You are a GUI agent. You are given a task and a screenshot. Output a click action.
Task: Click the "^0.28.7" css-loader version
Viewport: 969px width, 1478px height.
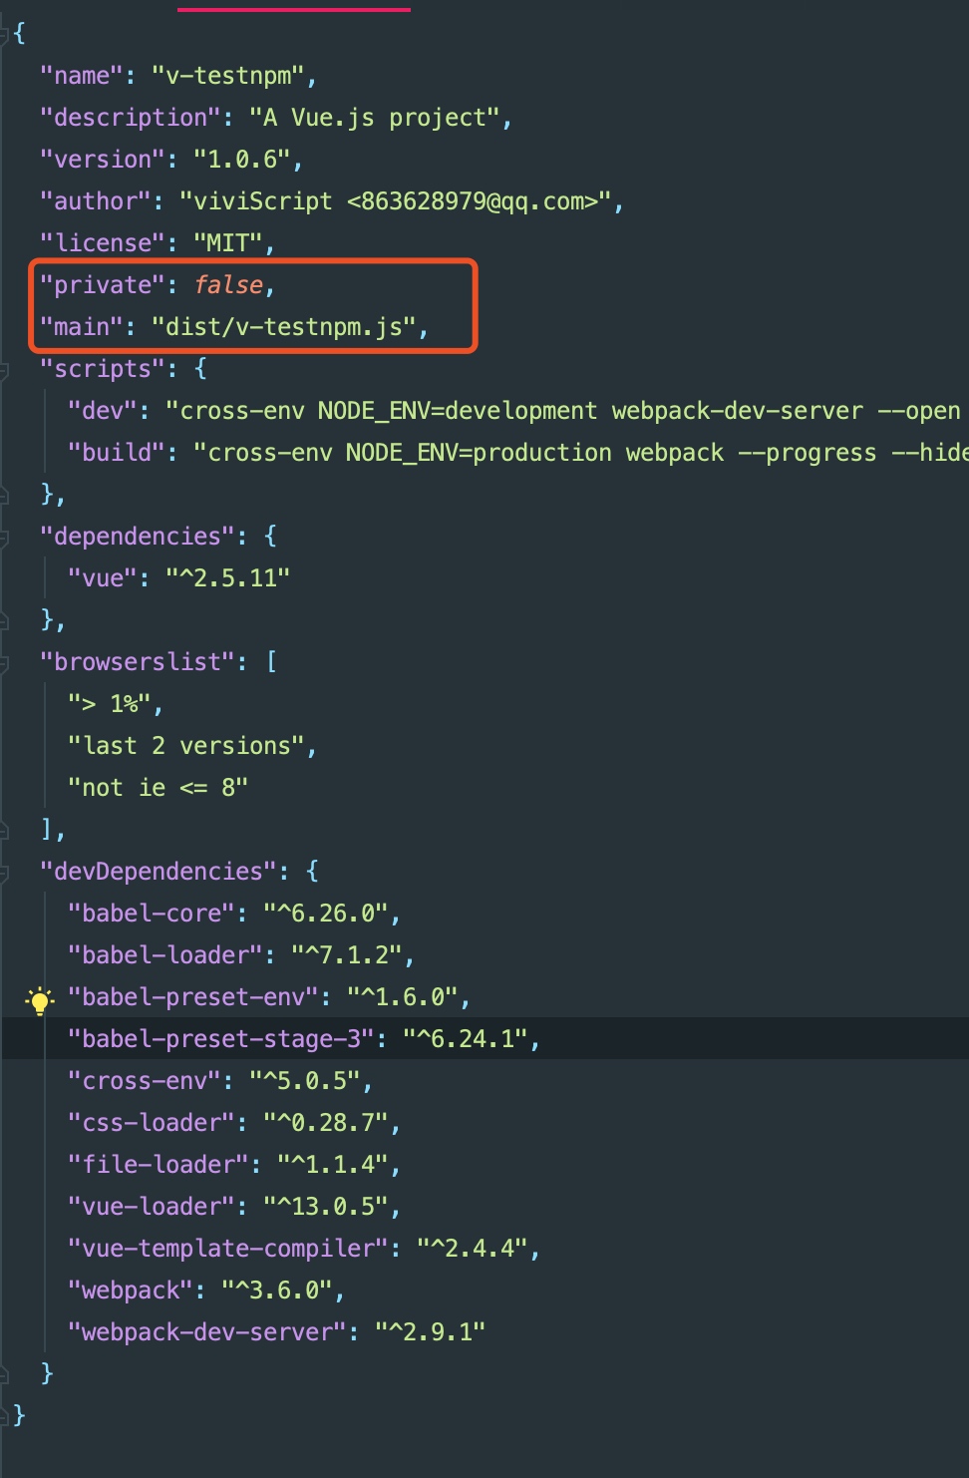pos(326,1123)
